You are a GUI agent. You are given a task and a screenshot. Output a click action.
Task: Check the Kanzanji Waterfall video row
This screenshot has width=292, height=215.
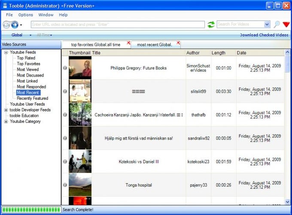(x=65, y=115)
